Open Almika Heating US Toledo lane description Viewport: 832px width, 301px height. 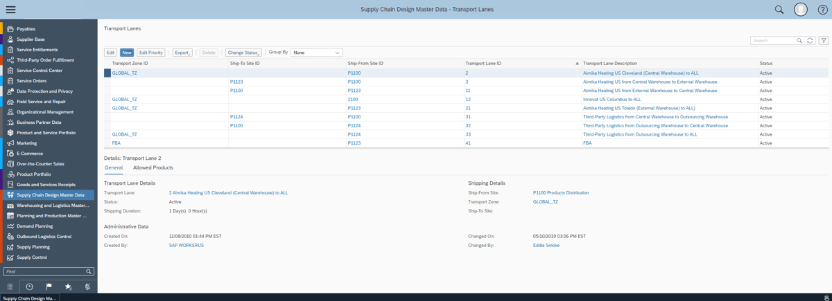tap(639, 108)
